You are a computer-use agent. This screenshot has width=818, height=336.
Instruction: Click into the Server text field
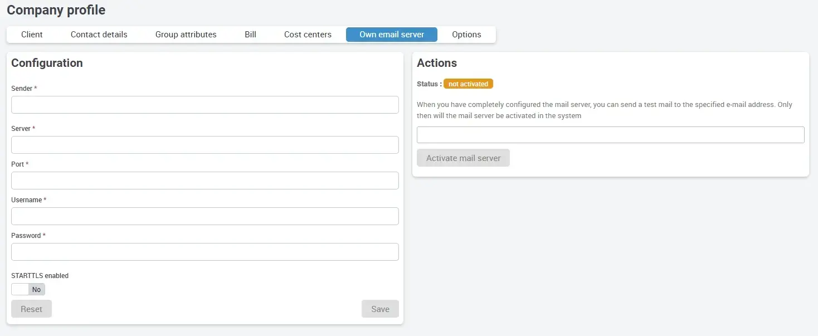pyautogui.click(x=204, y=145)
